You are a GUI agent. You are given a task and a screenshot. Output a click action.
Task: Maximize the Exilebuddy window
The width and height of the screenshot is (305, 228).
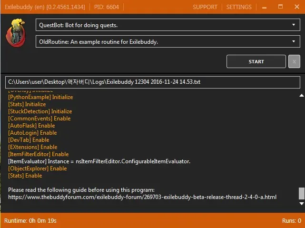(280, 7)
